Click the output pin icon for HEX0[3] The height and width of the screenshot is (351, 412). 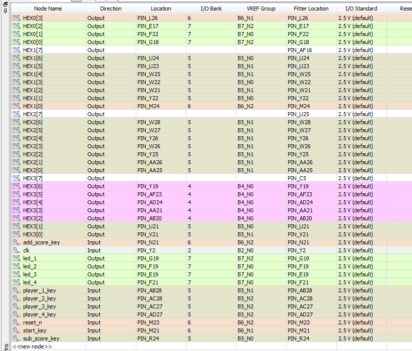tap(16, 18)
